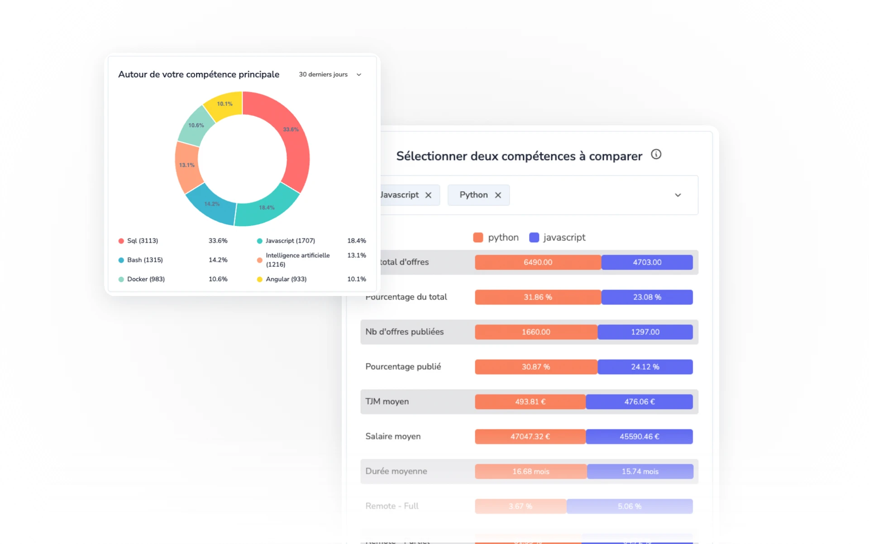Click the orange 6490.00 offers bar
Image resolution: width=869 pixels, height=544 pixels.
538,262
